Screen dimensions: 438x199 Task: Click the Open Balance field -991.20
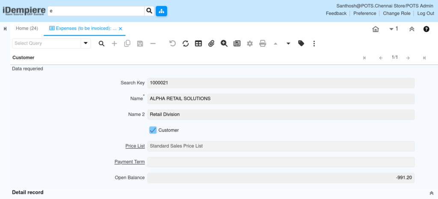click(281, 178)
